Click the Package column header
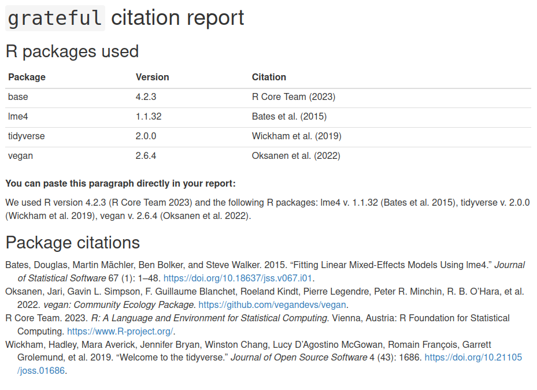Viewport: 537px width, 390px height. click(x=27, y=77)
